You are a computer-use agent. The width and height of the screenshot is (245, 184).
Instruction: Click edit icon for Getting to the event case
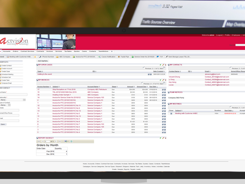[x=148, y=74]
